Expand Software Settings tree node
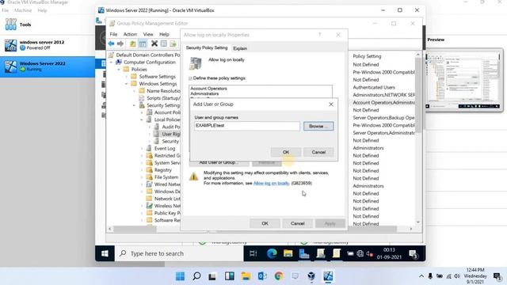This screenshot has height=285, width=507. tap(127, 77)
